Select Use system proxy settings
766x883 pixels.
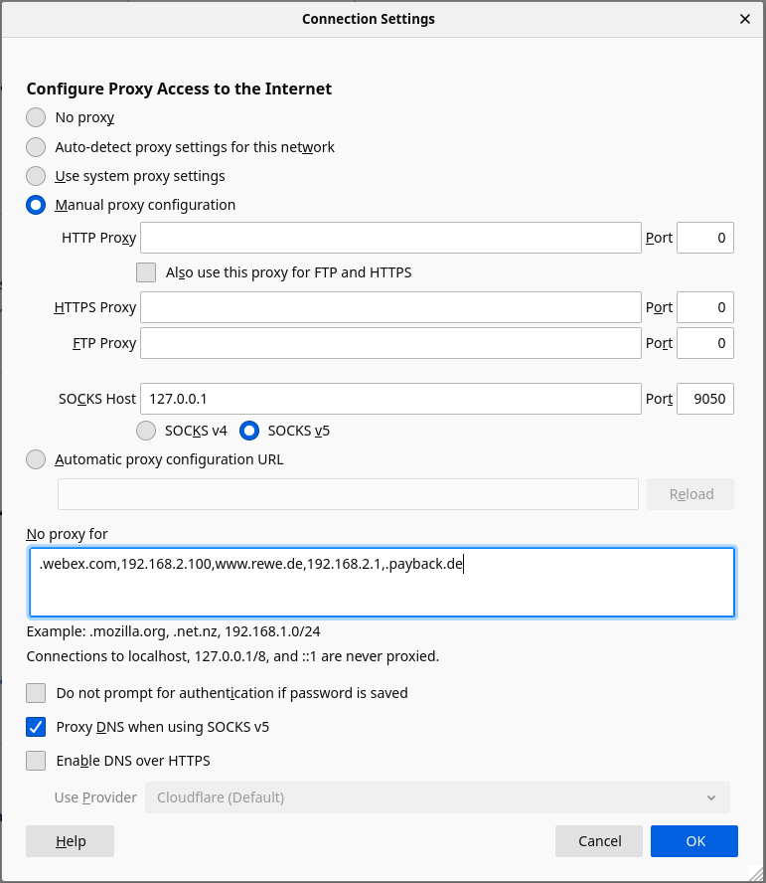[36, 176]
